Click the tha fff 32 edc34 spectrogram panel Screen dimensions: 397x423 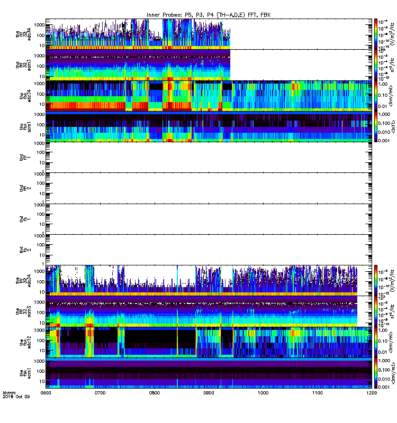point(209,34)
